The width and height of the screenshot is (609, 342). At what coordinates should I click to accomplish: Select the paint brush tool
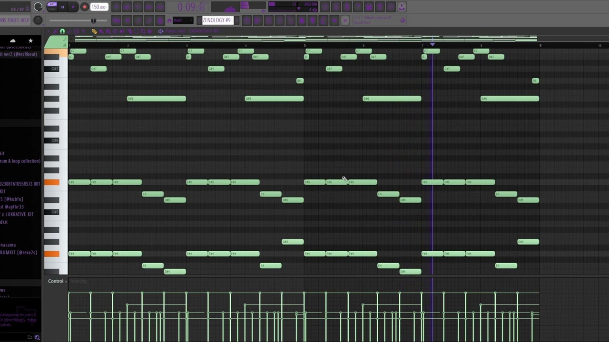[101, 31]
